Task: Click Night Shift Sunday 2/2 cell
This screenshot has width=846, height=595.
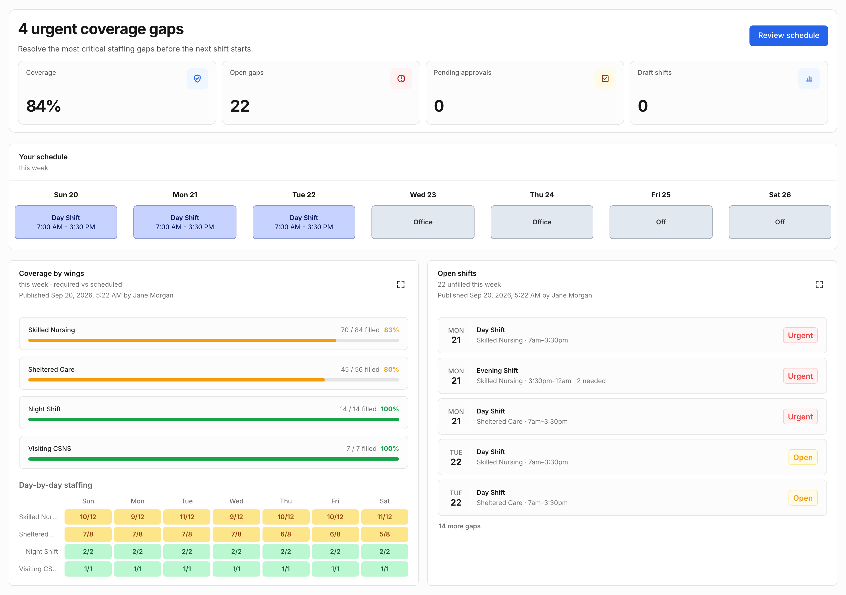Action: point(88,552)
